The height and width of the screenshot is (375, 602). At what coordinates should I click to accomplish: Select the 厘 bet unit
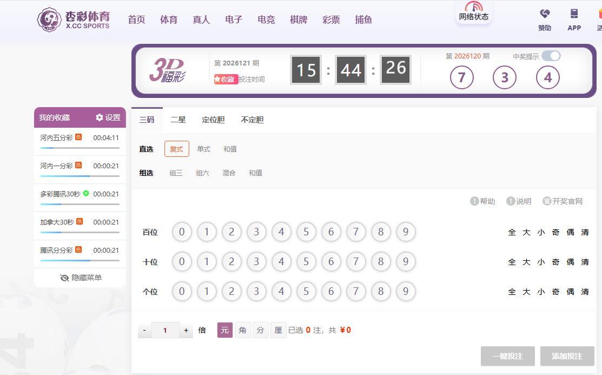coord(279,330)
